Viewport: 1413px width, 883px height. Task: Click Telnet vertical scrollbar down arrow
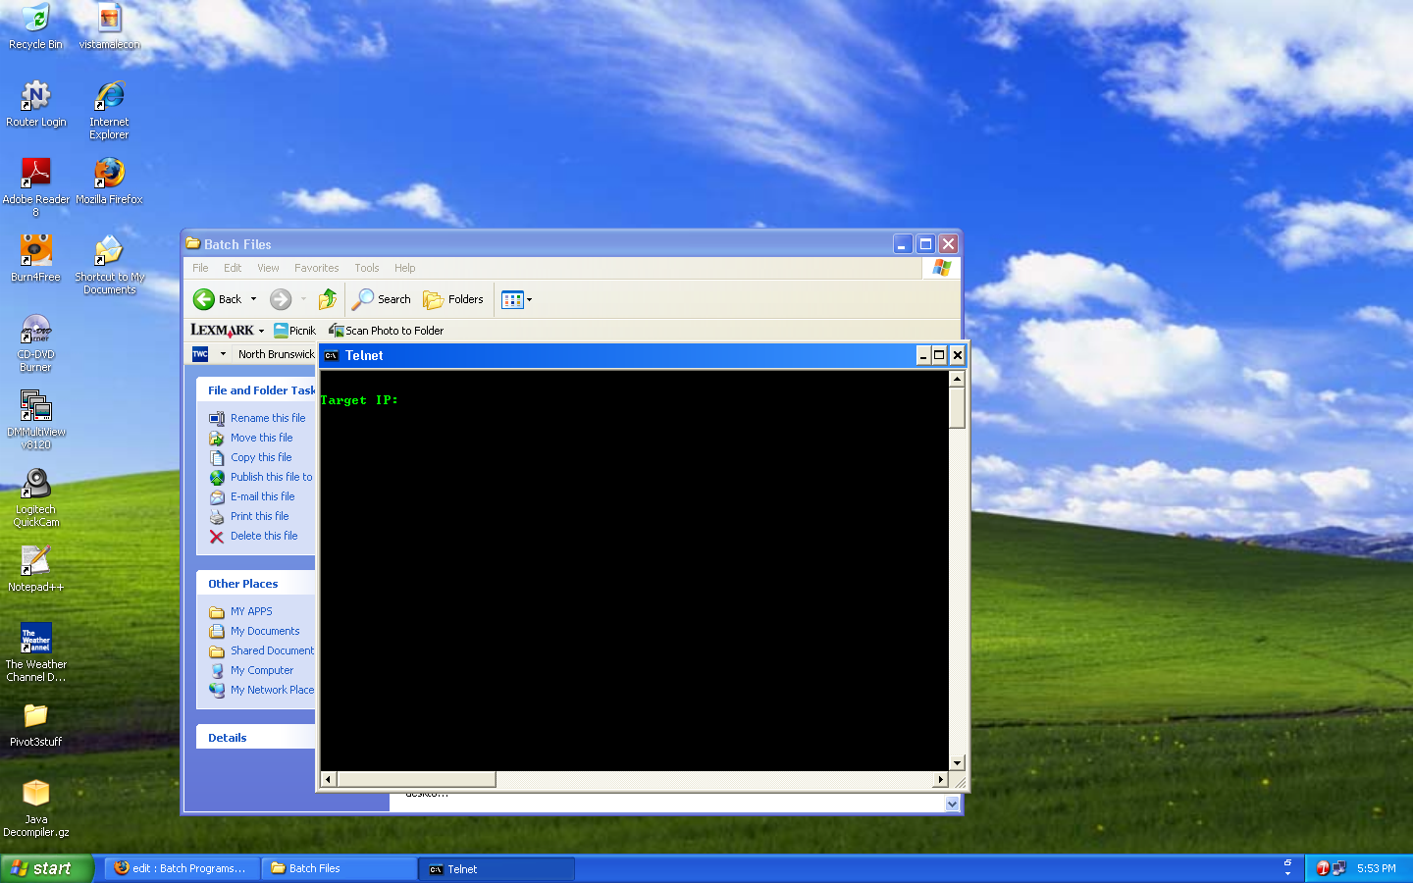coord(957,762)
